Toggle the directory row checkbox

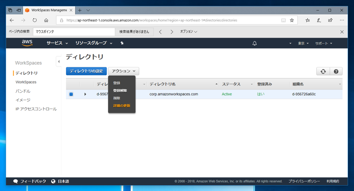(71, 94)
